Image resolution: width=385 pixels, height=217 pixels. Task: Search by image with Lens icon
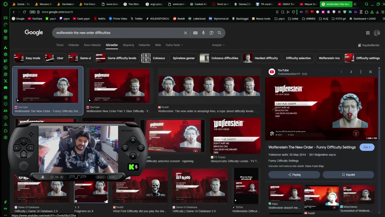(x=211, y=33)
